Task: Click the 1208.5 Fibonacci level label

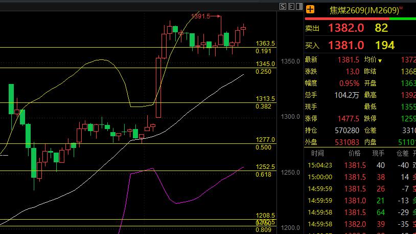Action: pos(265,216)
